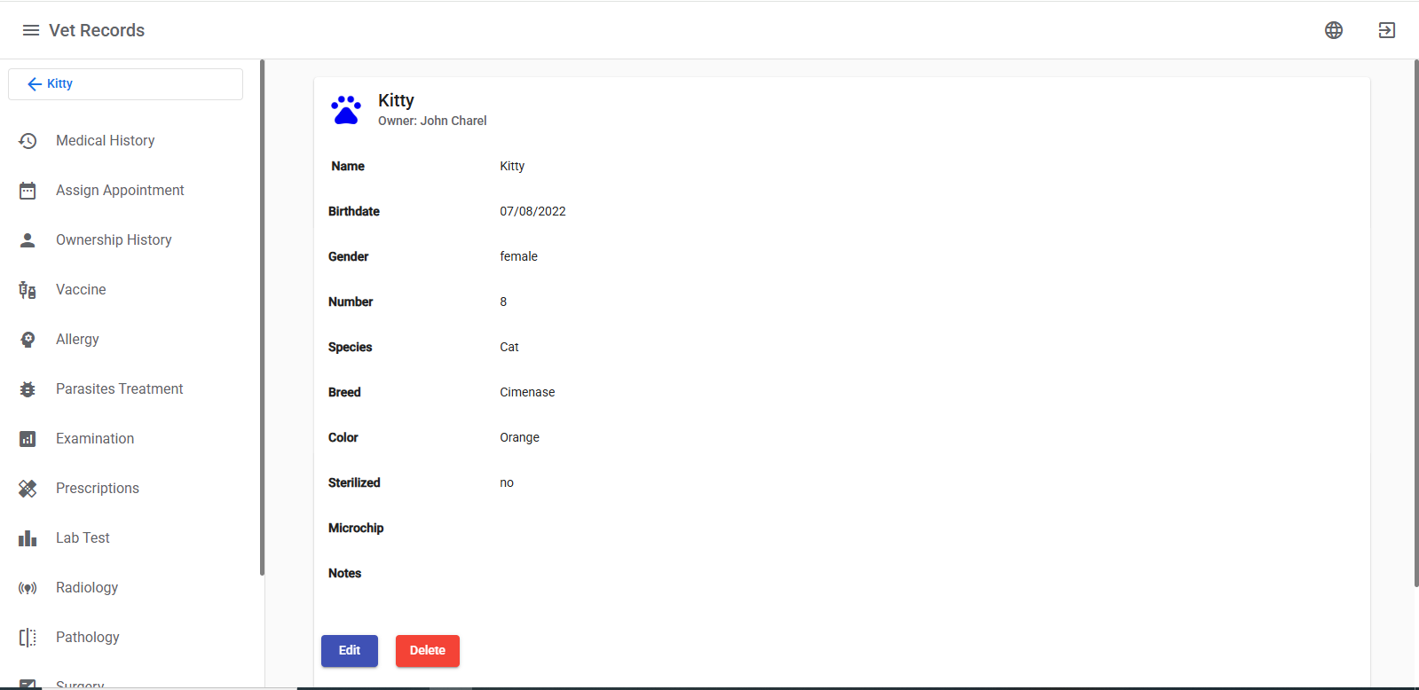Click the Vet Records title

(97, 30)
